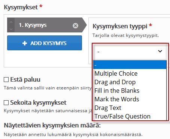Enable the Estä paluu checkbox
Screen dimensions: 170x139
tap(6, 80)
